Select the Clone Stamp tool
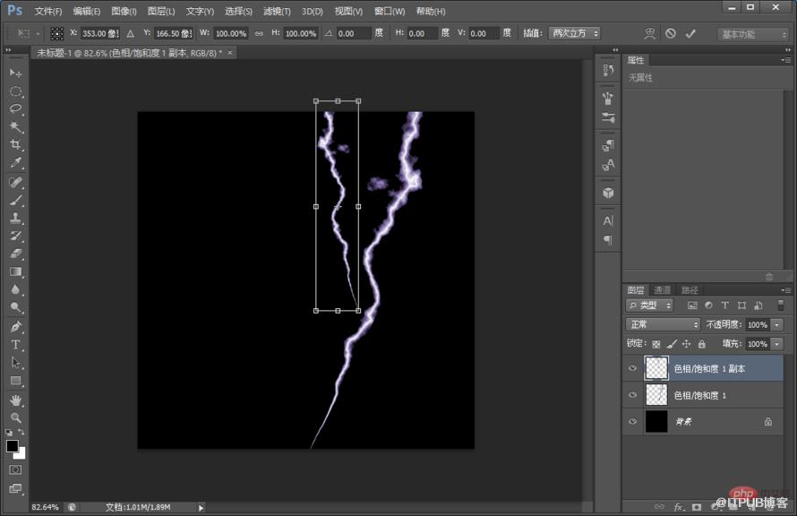This screenshot has width=797, height=516. (x=16, y=218)
